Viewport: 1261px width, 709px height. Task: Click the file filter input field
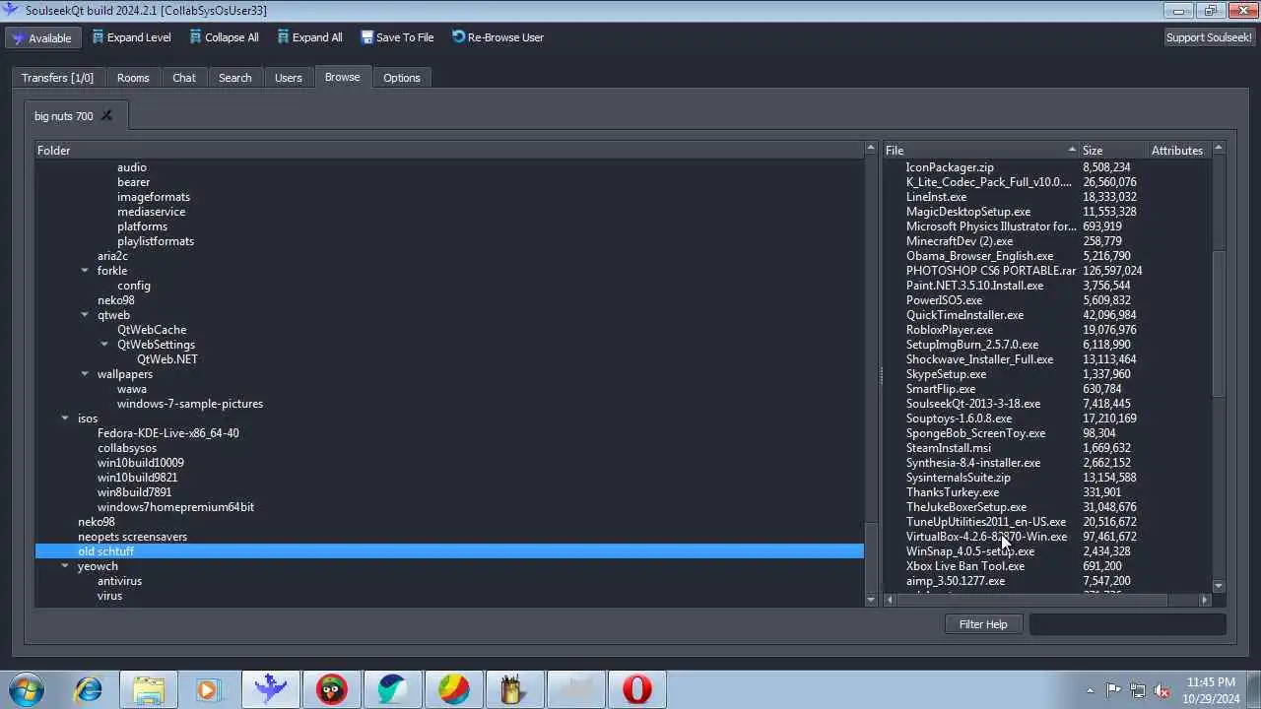point(1127,624)
